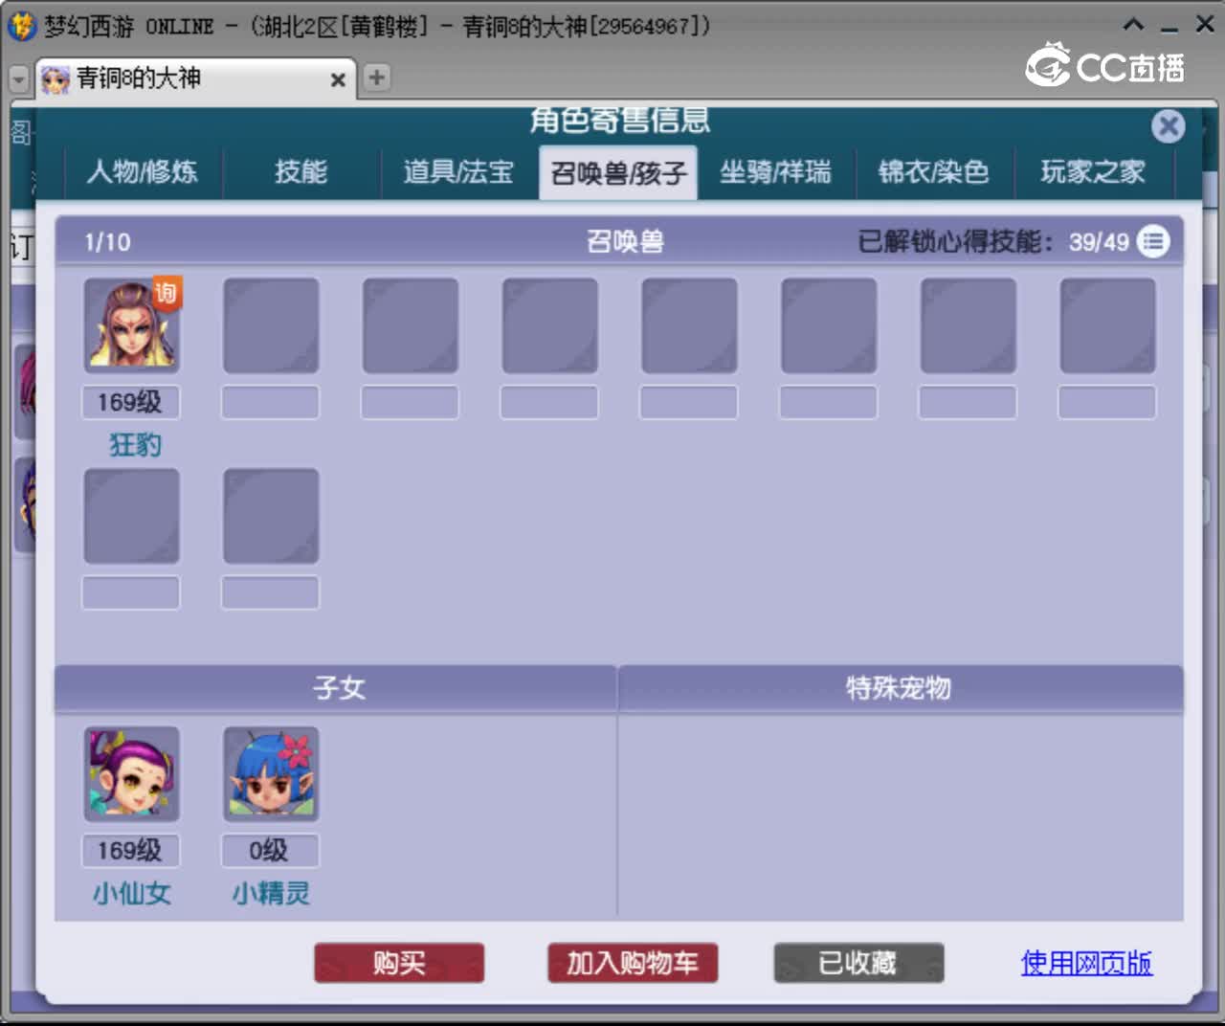This screenshot has width=1225, height=1026.
Task: Switch to the 玩家之家 tab
Action: 1093,172
